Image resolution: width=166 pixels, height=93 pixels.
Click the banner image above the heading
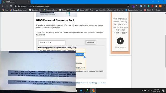point(57,14)
